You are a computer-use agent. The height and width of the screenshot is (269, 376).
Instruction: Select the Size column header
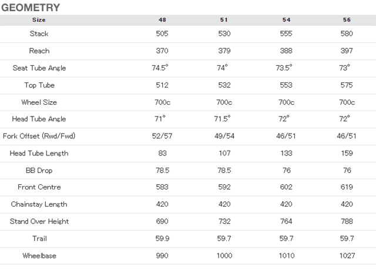tap(39, 20)
